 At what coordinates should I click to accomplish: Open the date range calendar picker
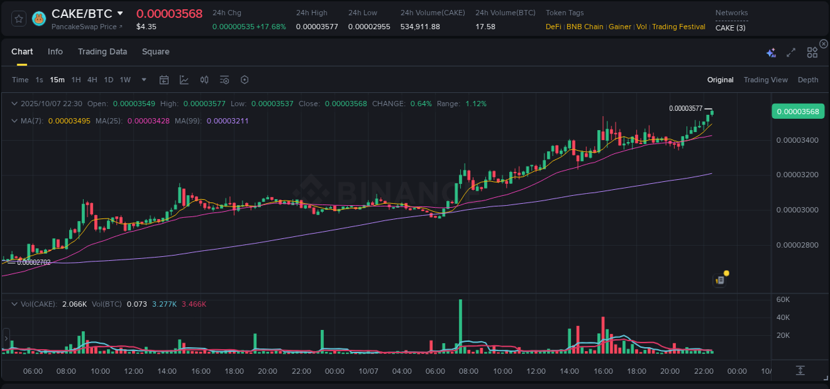[164, 79]
